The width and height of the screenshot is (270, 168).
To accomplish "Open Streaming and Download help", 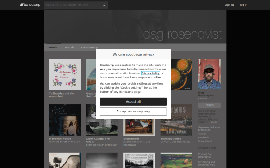I will [207, 164].
